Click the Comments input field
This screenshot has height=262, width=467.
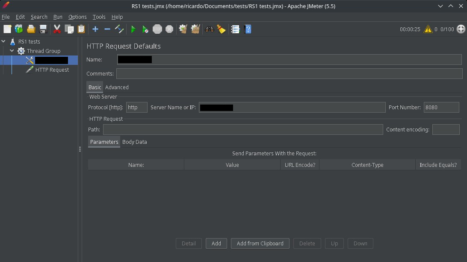click(289, 73)
